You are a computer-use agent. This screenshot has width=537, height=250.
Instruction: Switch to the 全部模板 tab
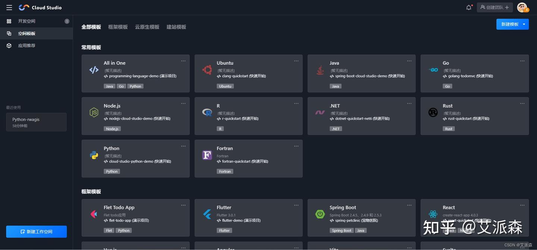point(91,27)
